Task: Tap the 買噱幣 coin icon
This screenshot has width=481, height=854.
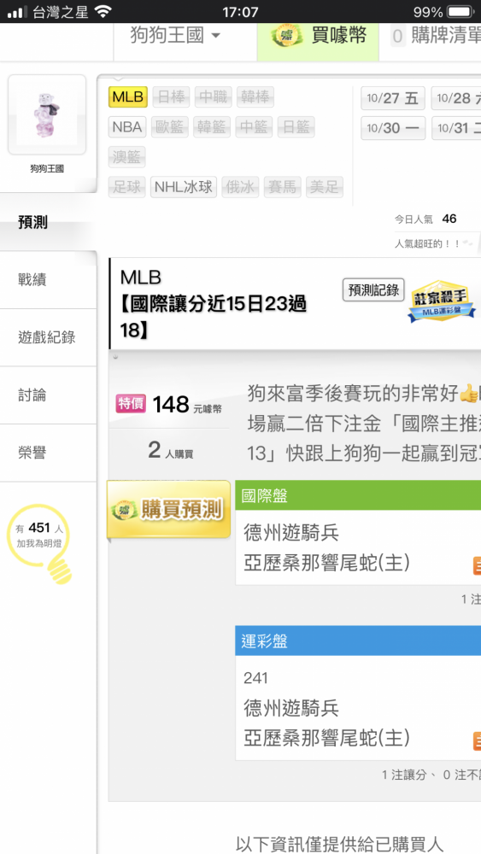Action: 286,37
